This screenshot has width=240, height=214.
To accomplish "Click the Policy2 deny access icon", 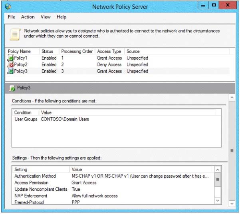I will pos(10,64).
